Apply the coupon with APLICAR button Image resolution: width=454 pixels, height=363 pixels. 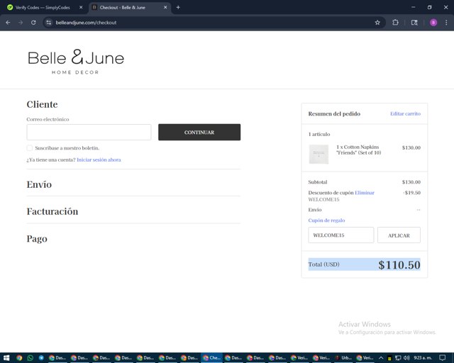(399, 235)
